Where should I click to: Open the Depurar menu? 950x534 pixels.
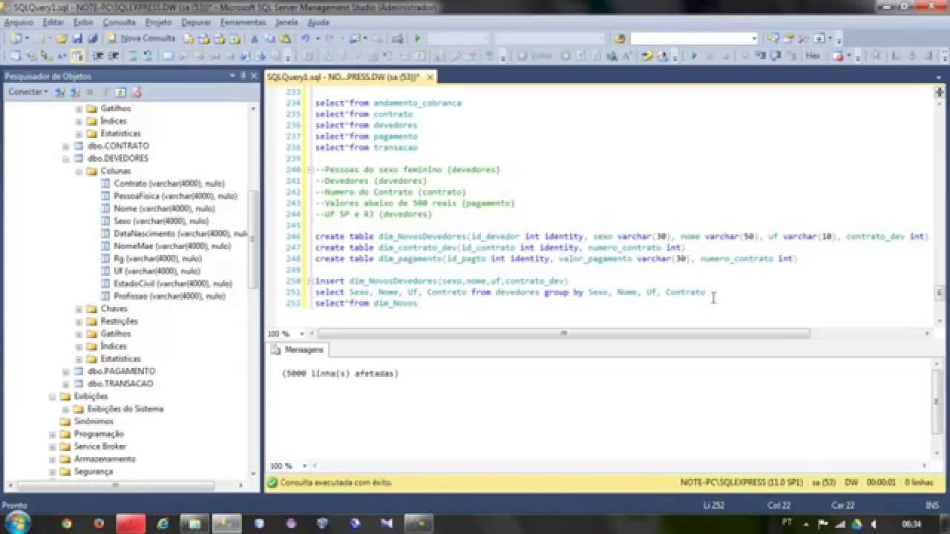pyautogui.click(x=196, y=22)
